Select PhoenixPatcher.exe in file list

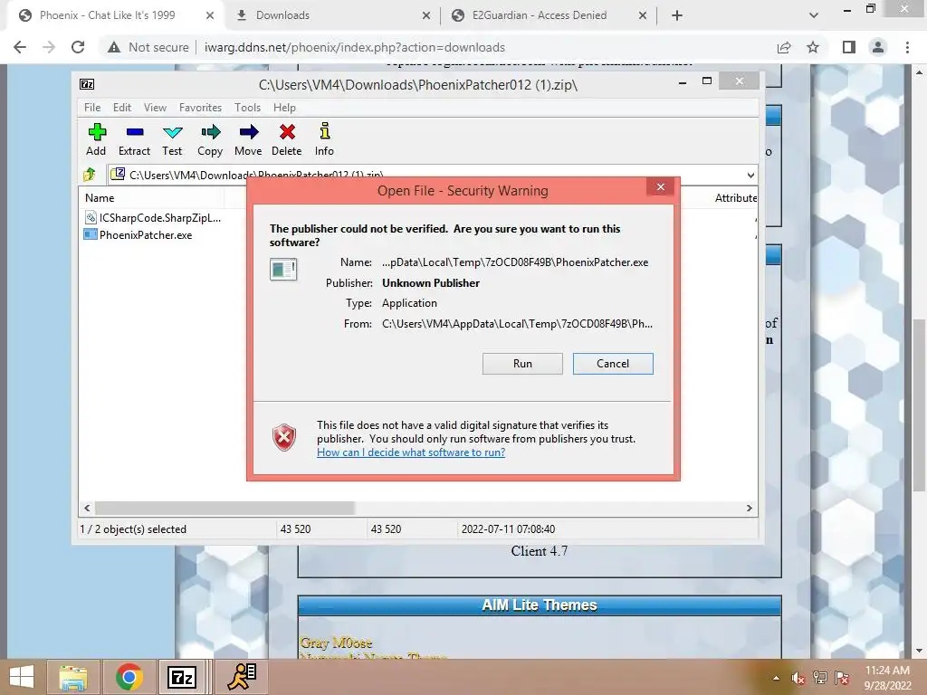(139, 234)
